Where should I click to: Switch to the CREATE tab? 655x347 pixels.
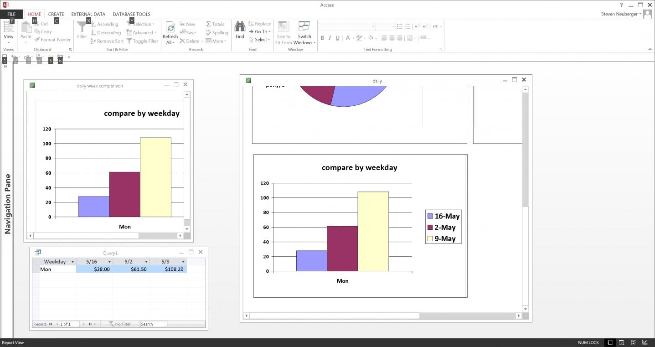point(56,14)
